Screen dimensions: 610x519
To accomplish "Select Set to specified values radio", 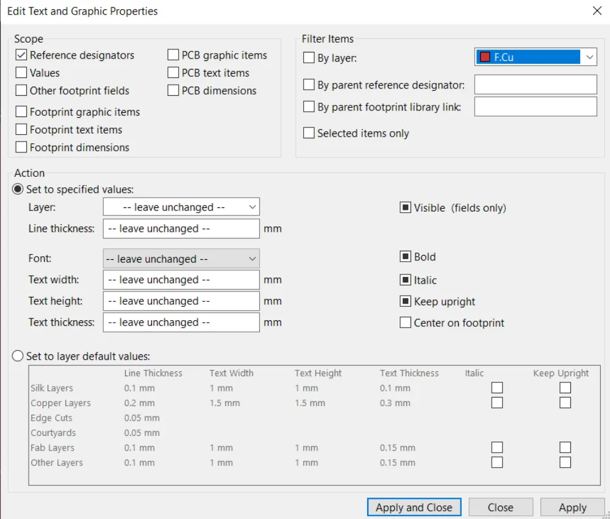I will pyautogui.click(x=18, y=190).
